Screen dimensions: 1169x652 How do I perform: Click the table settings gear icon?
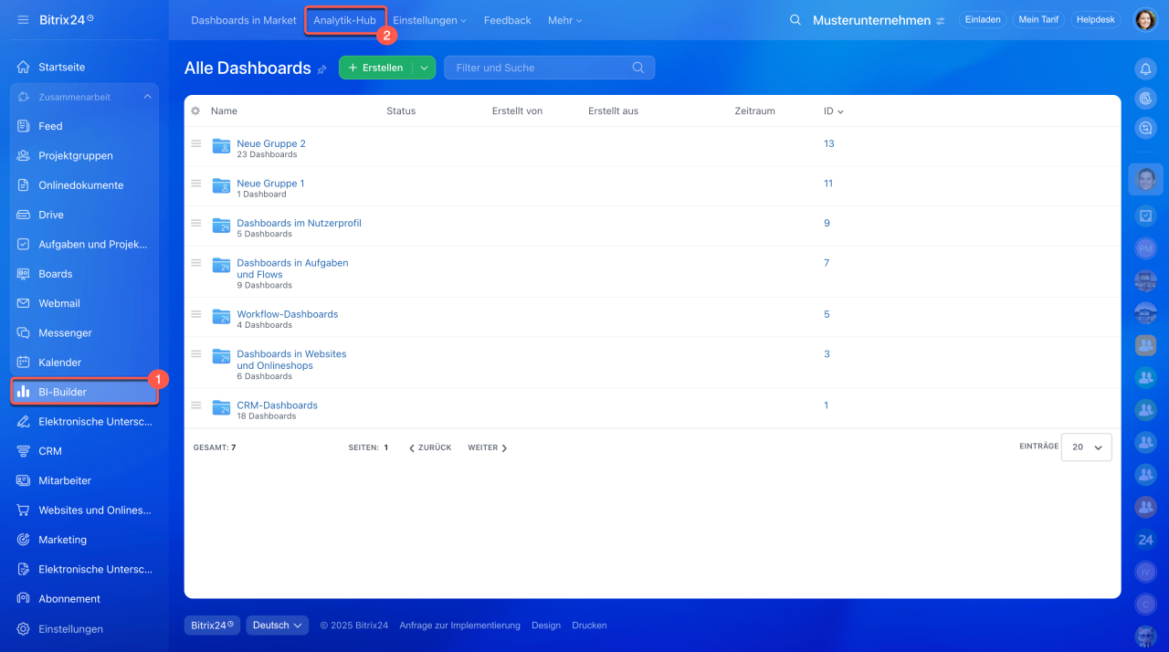click(195, 111)
